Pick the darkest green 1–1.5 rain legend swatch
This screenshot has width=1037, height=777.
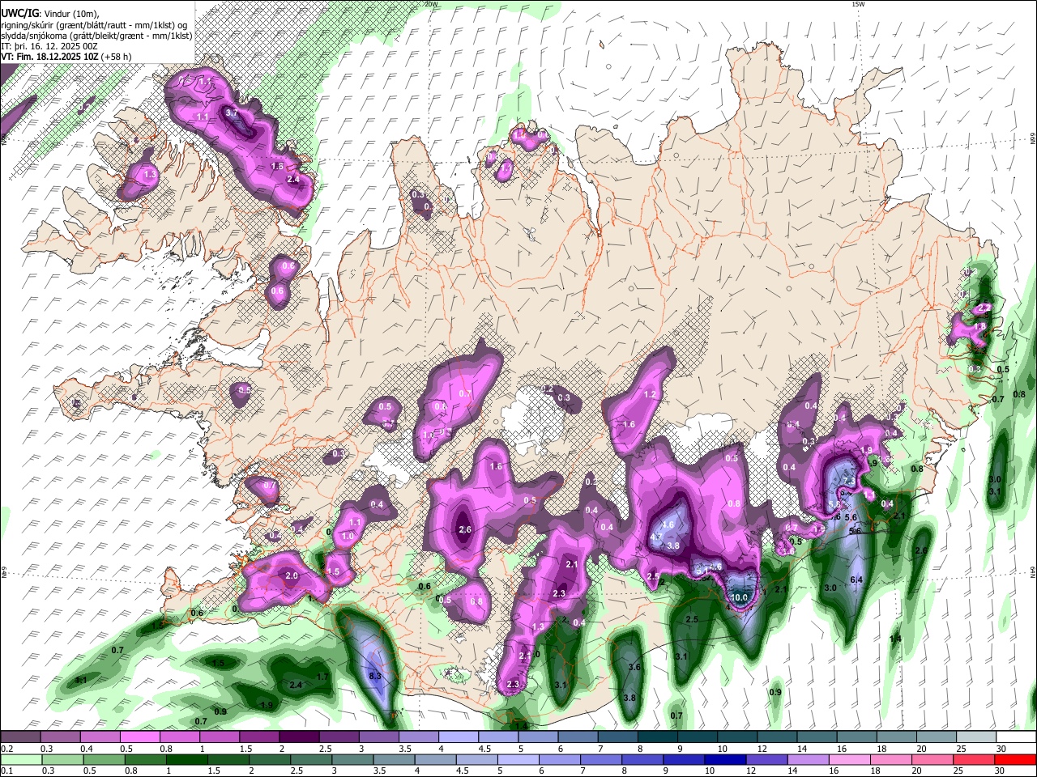[186, 759]
